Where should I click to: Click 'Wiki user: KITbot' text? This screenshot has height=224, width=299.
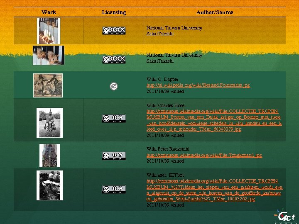(165, 175)
